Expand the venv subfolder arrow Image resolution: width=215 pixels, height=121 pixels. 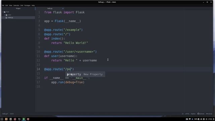4,15
